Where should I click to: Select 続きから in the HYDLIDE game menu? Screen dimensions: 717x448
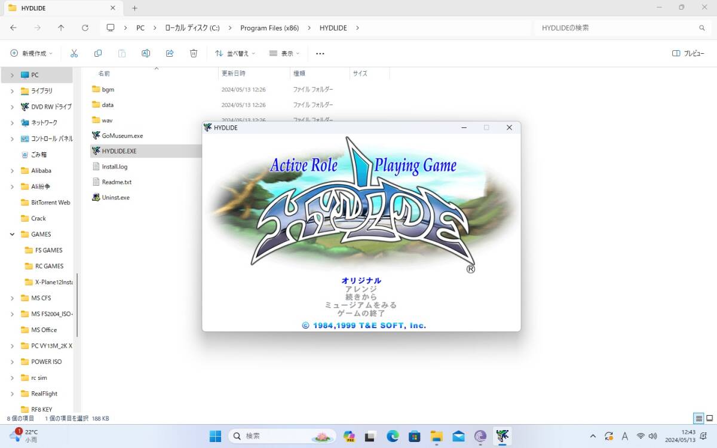361,297
